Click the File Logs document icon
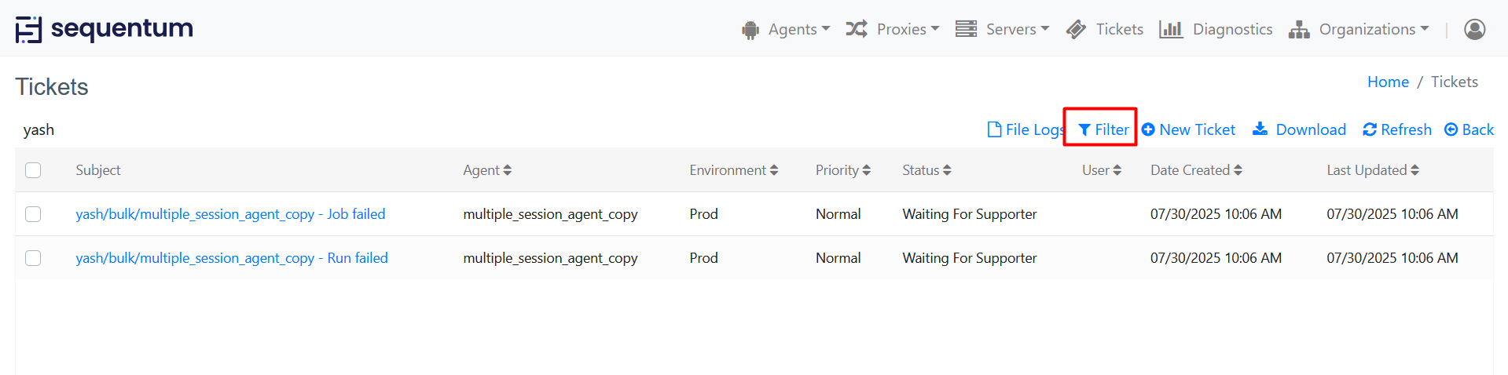This screenshot has height=375, width=1508. (x=994, y=129)
